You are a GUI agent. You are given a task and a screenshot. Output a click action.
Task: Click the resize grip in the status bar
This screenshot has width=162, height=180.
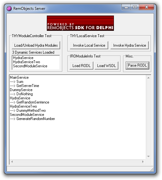click(x=152, y=170)
